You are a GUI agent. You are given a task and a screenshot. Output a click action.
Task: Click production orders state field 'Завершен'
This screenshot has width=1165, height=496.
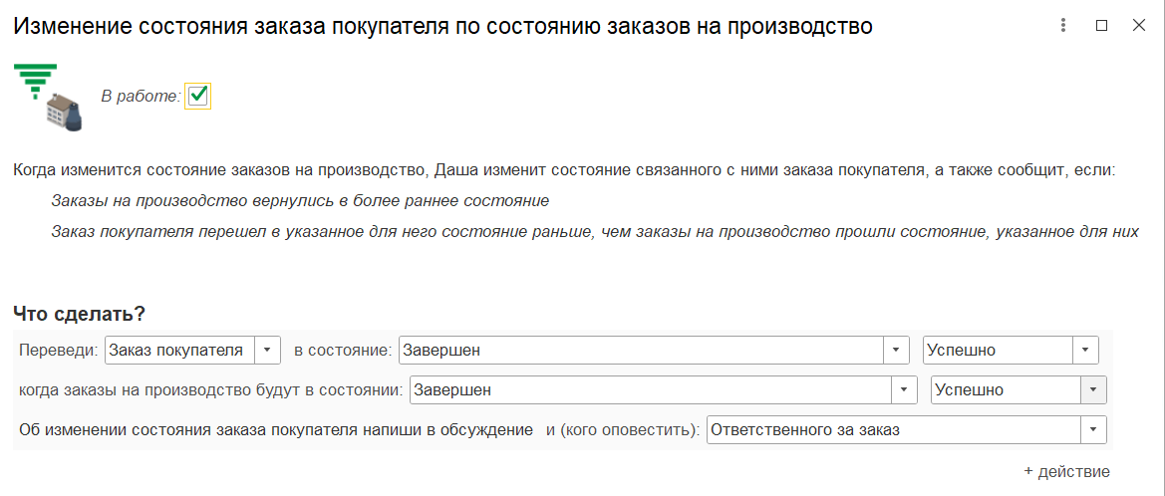click(648, 390)
